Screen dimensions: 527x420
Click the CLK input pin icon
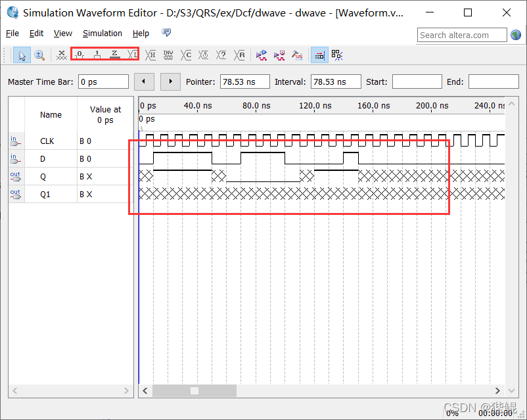click(x=16, y=141)
